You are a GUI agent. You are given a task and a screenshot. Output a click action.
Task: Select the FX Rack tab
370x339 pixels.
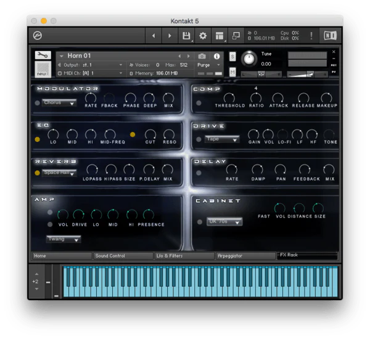(x=308, y=256)
